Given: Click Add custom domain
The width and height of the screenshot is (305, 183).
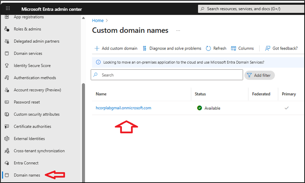Looking at the screenshot, I should [x=116, y=49].
